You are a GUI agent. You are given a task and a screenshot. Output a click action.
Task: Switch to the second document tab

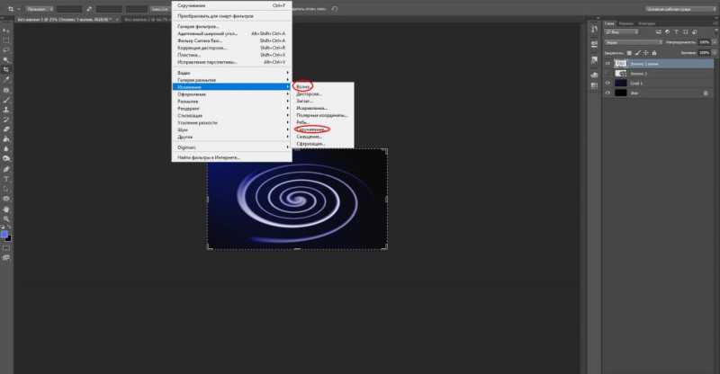147,20
